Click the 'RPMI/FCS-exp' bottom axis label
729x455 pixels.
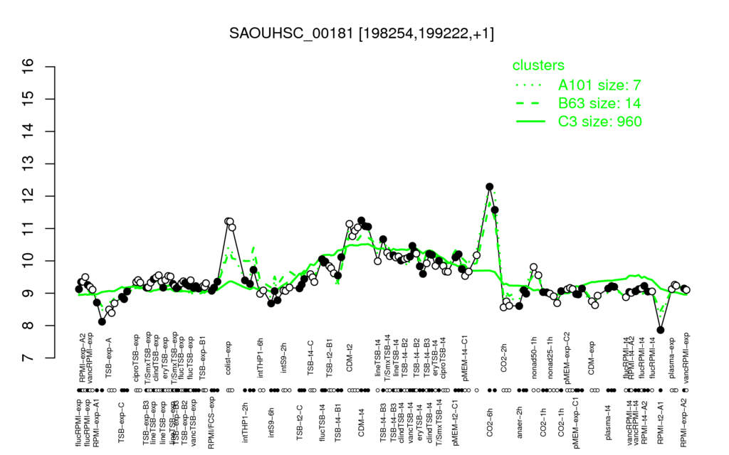pyautogui.click(x=211, y=423)
